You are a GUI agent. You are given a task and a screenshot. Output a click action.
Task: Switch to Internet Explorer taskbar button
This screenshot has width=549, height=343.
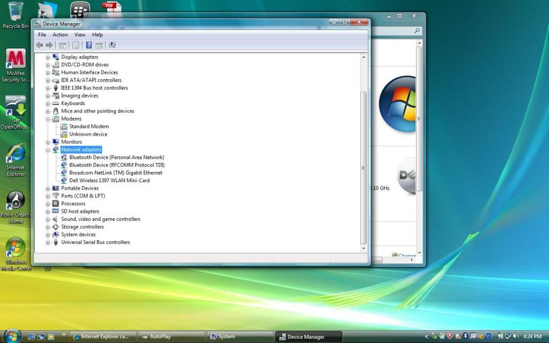102,337
